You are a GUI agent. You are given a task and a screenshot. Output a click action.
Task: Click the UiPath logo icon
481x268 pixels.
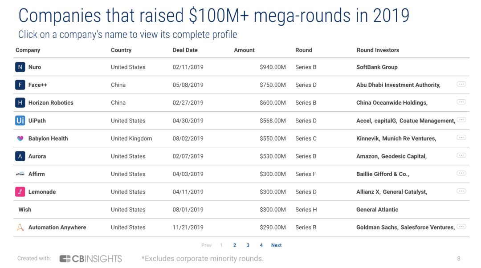click(x=20, y=121)
